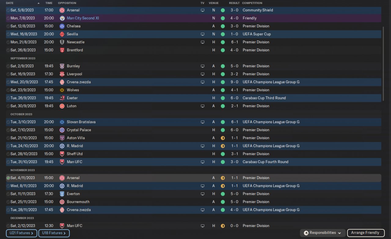The image size is (391, 239).
Task: Click the OPPOSITION column header
Action: click(x=67, y=3)
